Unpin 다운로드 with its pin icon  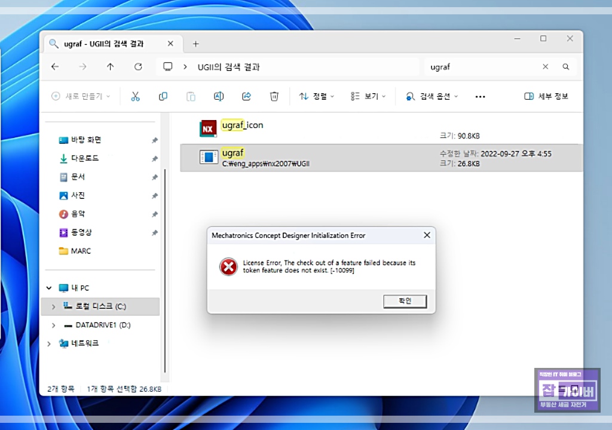tap(155, 159)
